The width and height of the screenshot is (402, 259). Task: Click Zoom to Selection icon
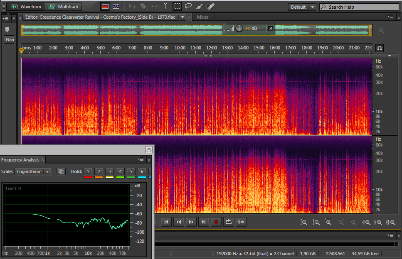click(390, 222)
